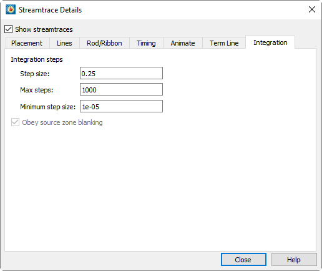Click the Tecplot app icon in title bar
The image size is (322, 271).
[11, 9]
